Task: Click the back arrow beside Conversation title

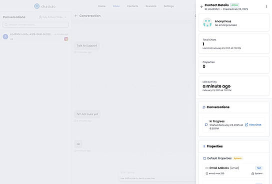Action: pyautogui.click(x=76, y=16)
